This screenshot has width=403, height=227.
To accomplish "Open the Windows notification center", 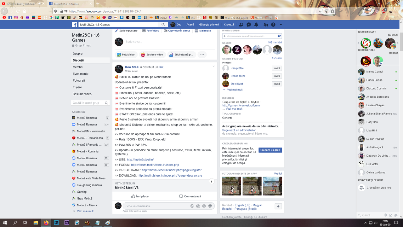I will 396,223.
